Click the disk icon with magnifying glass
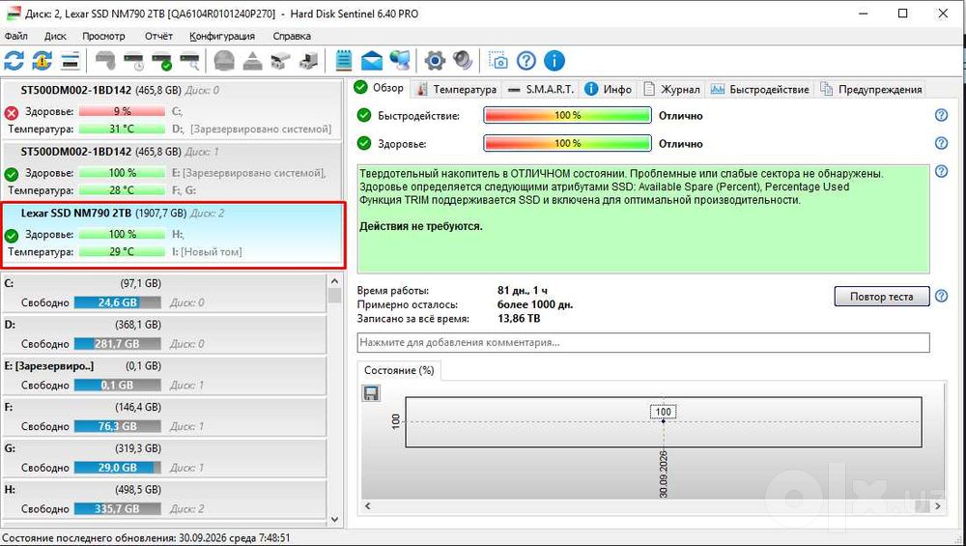This screenshot has height=546, width=966. (189, 60)
